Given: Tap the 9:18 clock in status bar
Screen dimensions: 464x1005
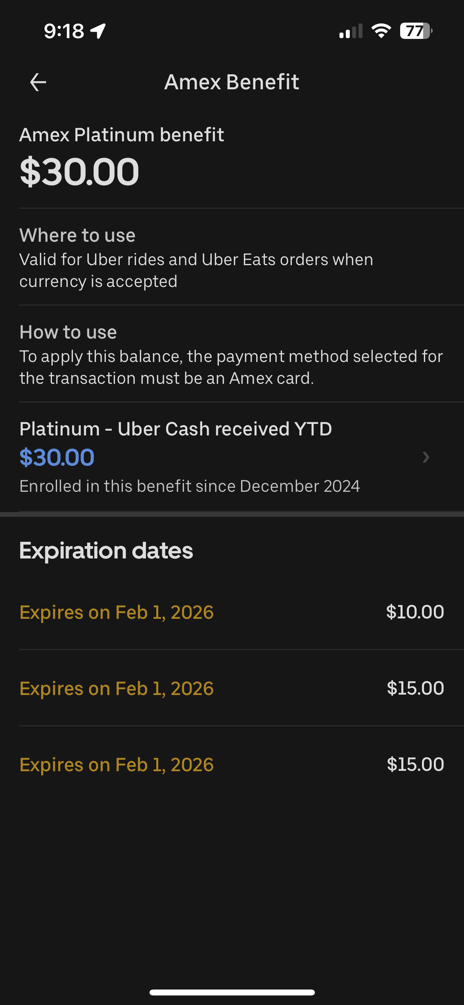Looking at the screenshot, I should 64,31.
